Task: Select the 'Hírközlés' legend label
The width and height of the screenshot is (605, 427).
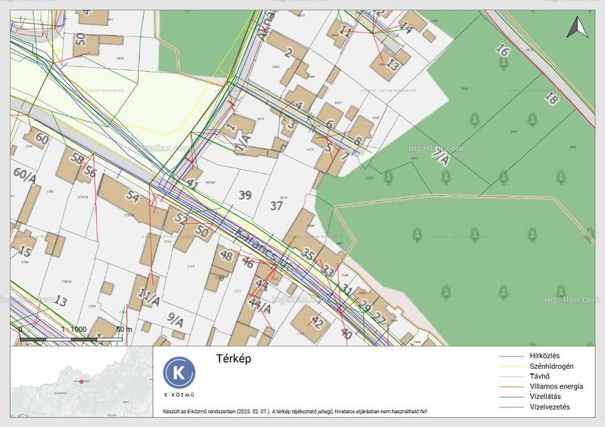Action: pos(544,356)
